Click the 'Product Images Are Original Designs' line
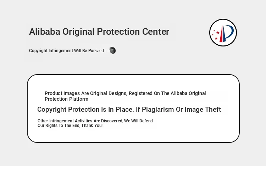Screen dimensions: 266x172 coord(85,93)
